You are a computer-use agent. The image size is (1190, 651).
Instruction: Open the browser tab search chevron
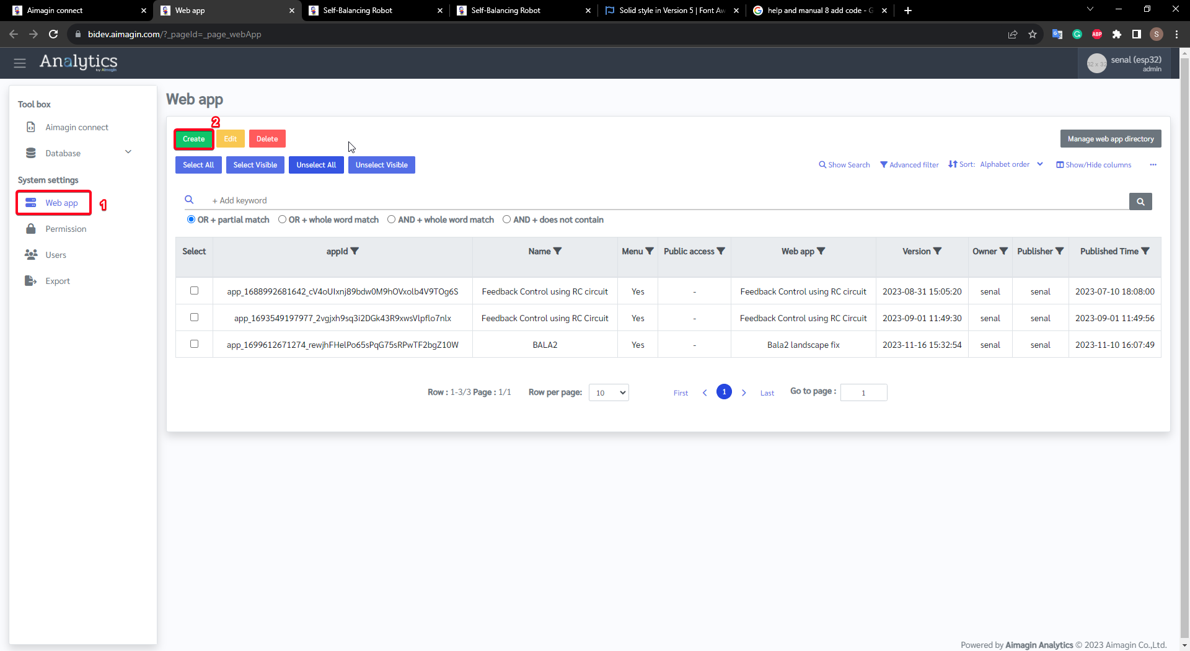[1090, 9]
